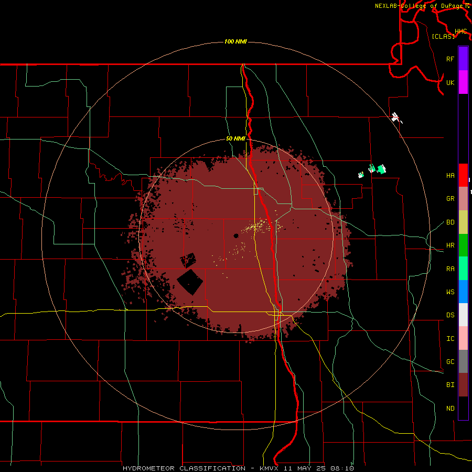Click the DS legend label
The width and height of the screenshot is (472, 472).
(450, 315)
